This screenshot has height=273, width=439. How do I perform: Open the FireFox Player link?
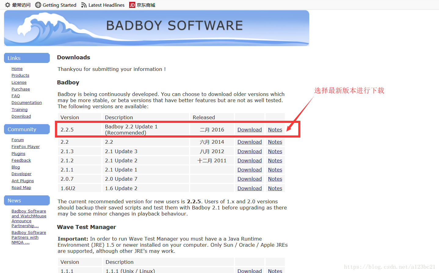tap(26, 147)
